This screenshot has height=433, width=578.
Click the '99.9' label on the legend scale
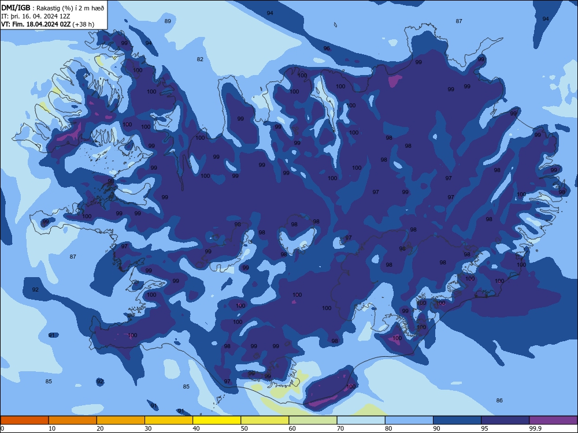[535, 428]
